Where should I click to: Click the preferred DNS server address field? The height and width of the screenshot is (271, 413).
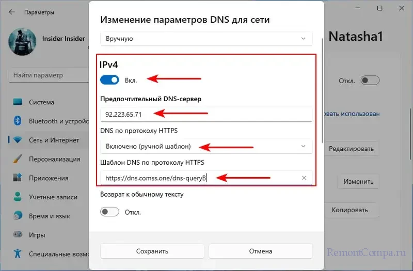pos(206,114)
